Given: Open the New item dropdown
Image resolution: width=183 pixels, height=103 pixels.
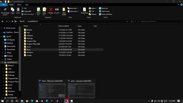Looking at the screenshot, I should point(72,8).
